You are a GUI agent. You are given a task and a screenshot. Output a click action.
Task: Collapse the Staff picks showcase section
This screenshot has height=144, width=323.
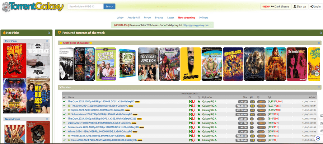pos(318,43)
